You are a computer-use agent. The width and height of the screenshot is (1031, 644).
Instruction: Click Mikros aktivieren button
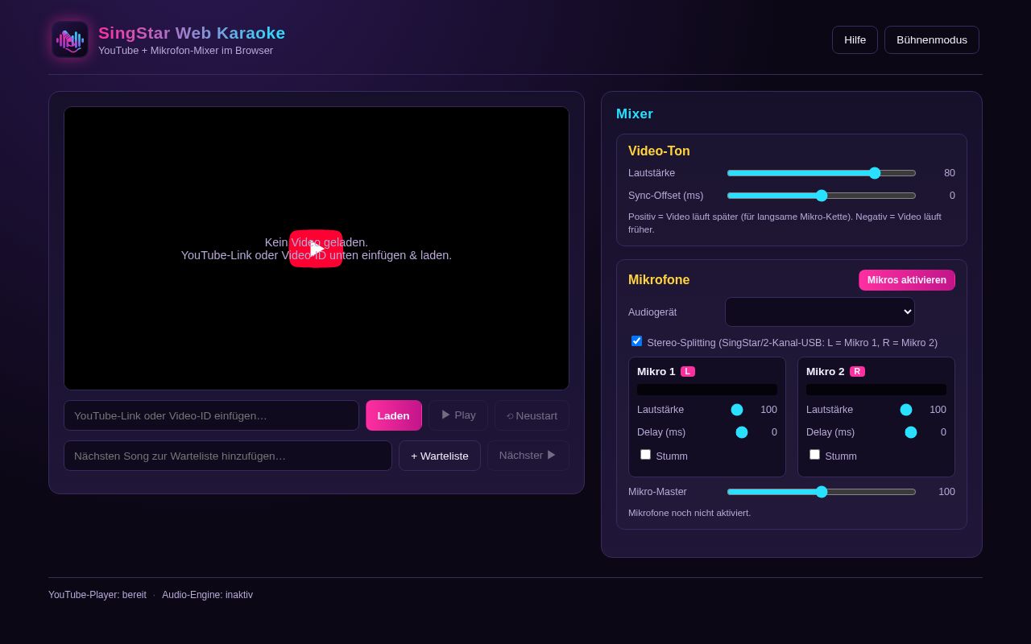[x=907, y=280]
